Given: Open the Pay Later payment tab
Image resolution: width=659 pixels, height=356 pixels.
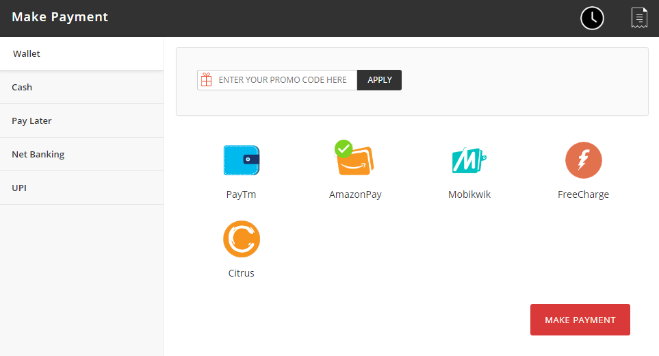Looking at the screenshot, I should (x=81, y=120).
